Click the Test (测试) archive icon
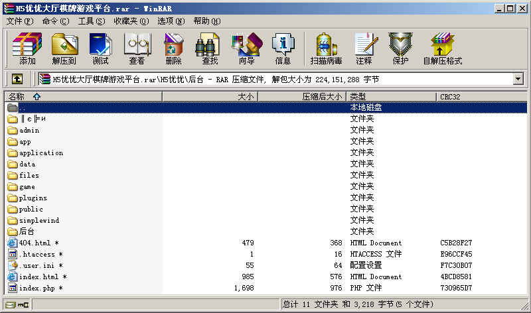The width and height of the screenshot is (531, 313). click(100, 48)
